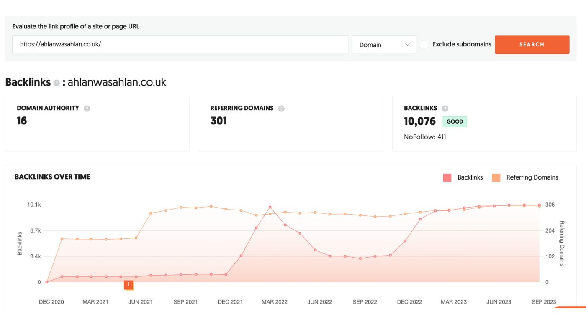Hide the Backlinks series using its legend entry
The image size is (586, 329).
coord(470,177)
